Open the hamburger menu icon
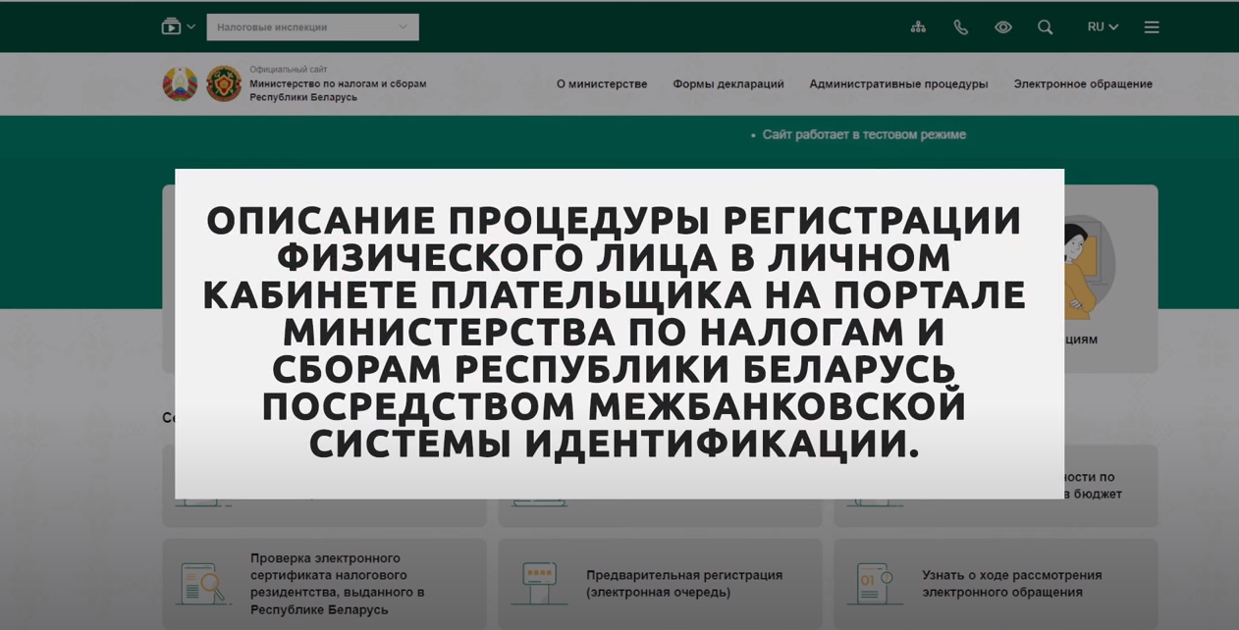The image size is (1239, 630). pos(1152,27)
